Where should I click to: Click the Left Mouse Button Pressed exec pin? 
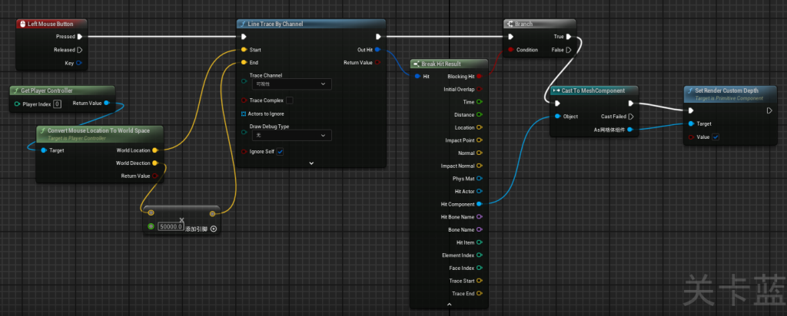[80, 36]
